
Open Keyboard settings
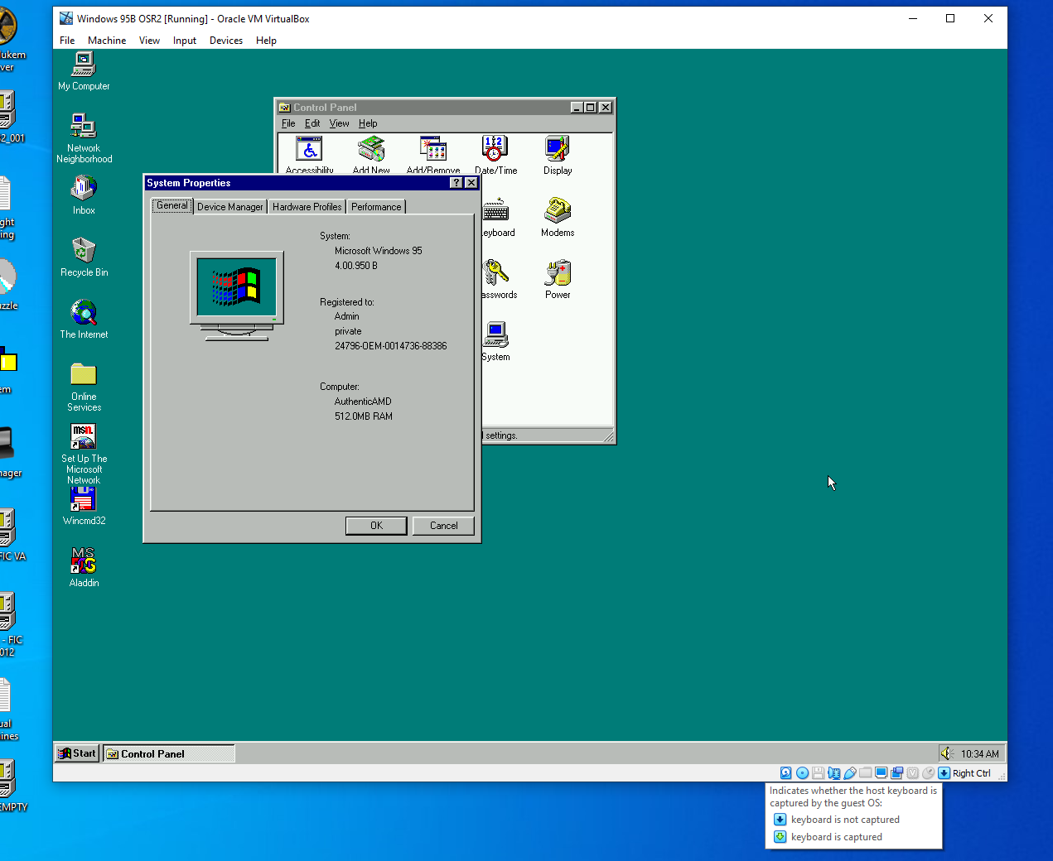point(495,211)
